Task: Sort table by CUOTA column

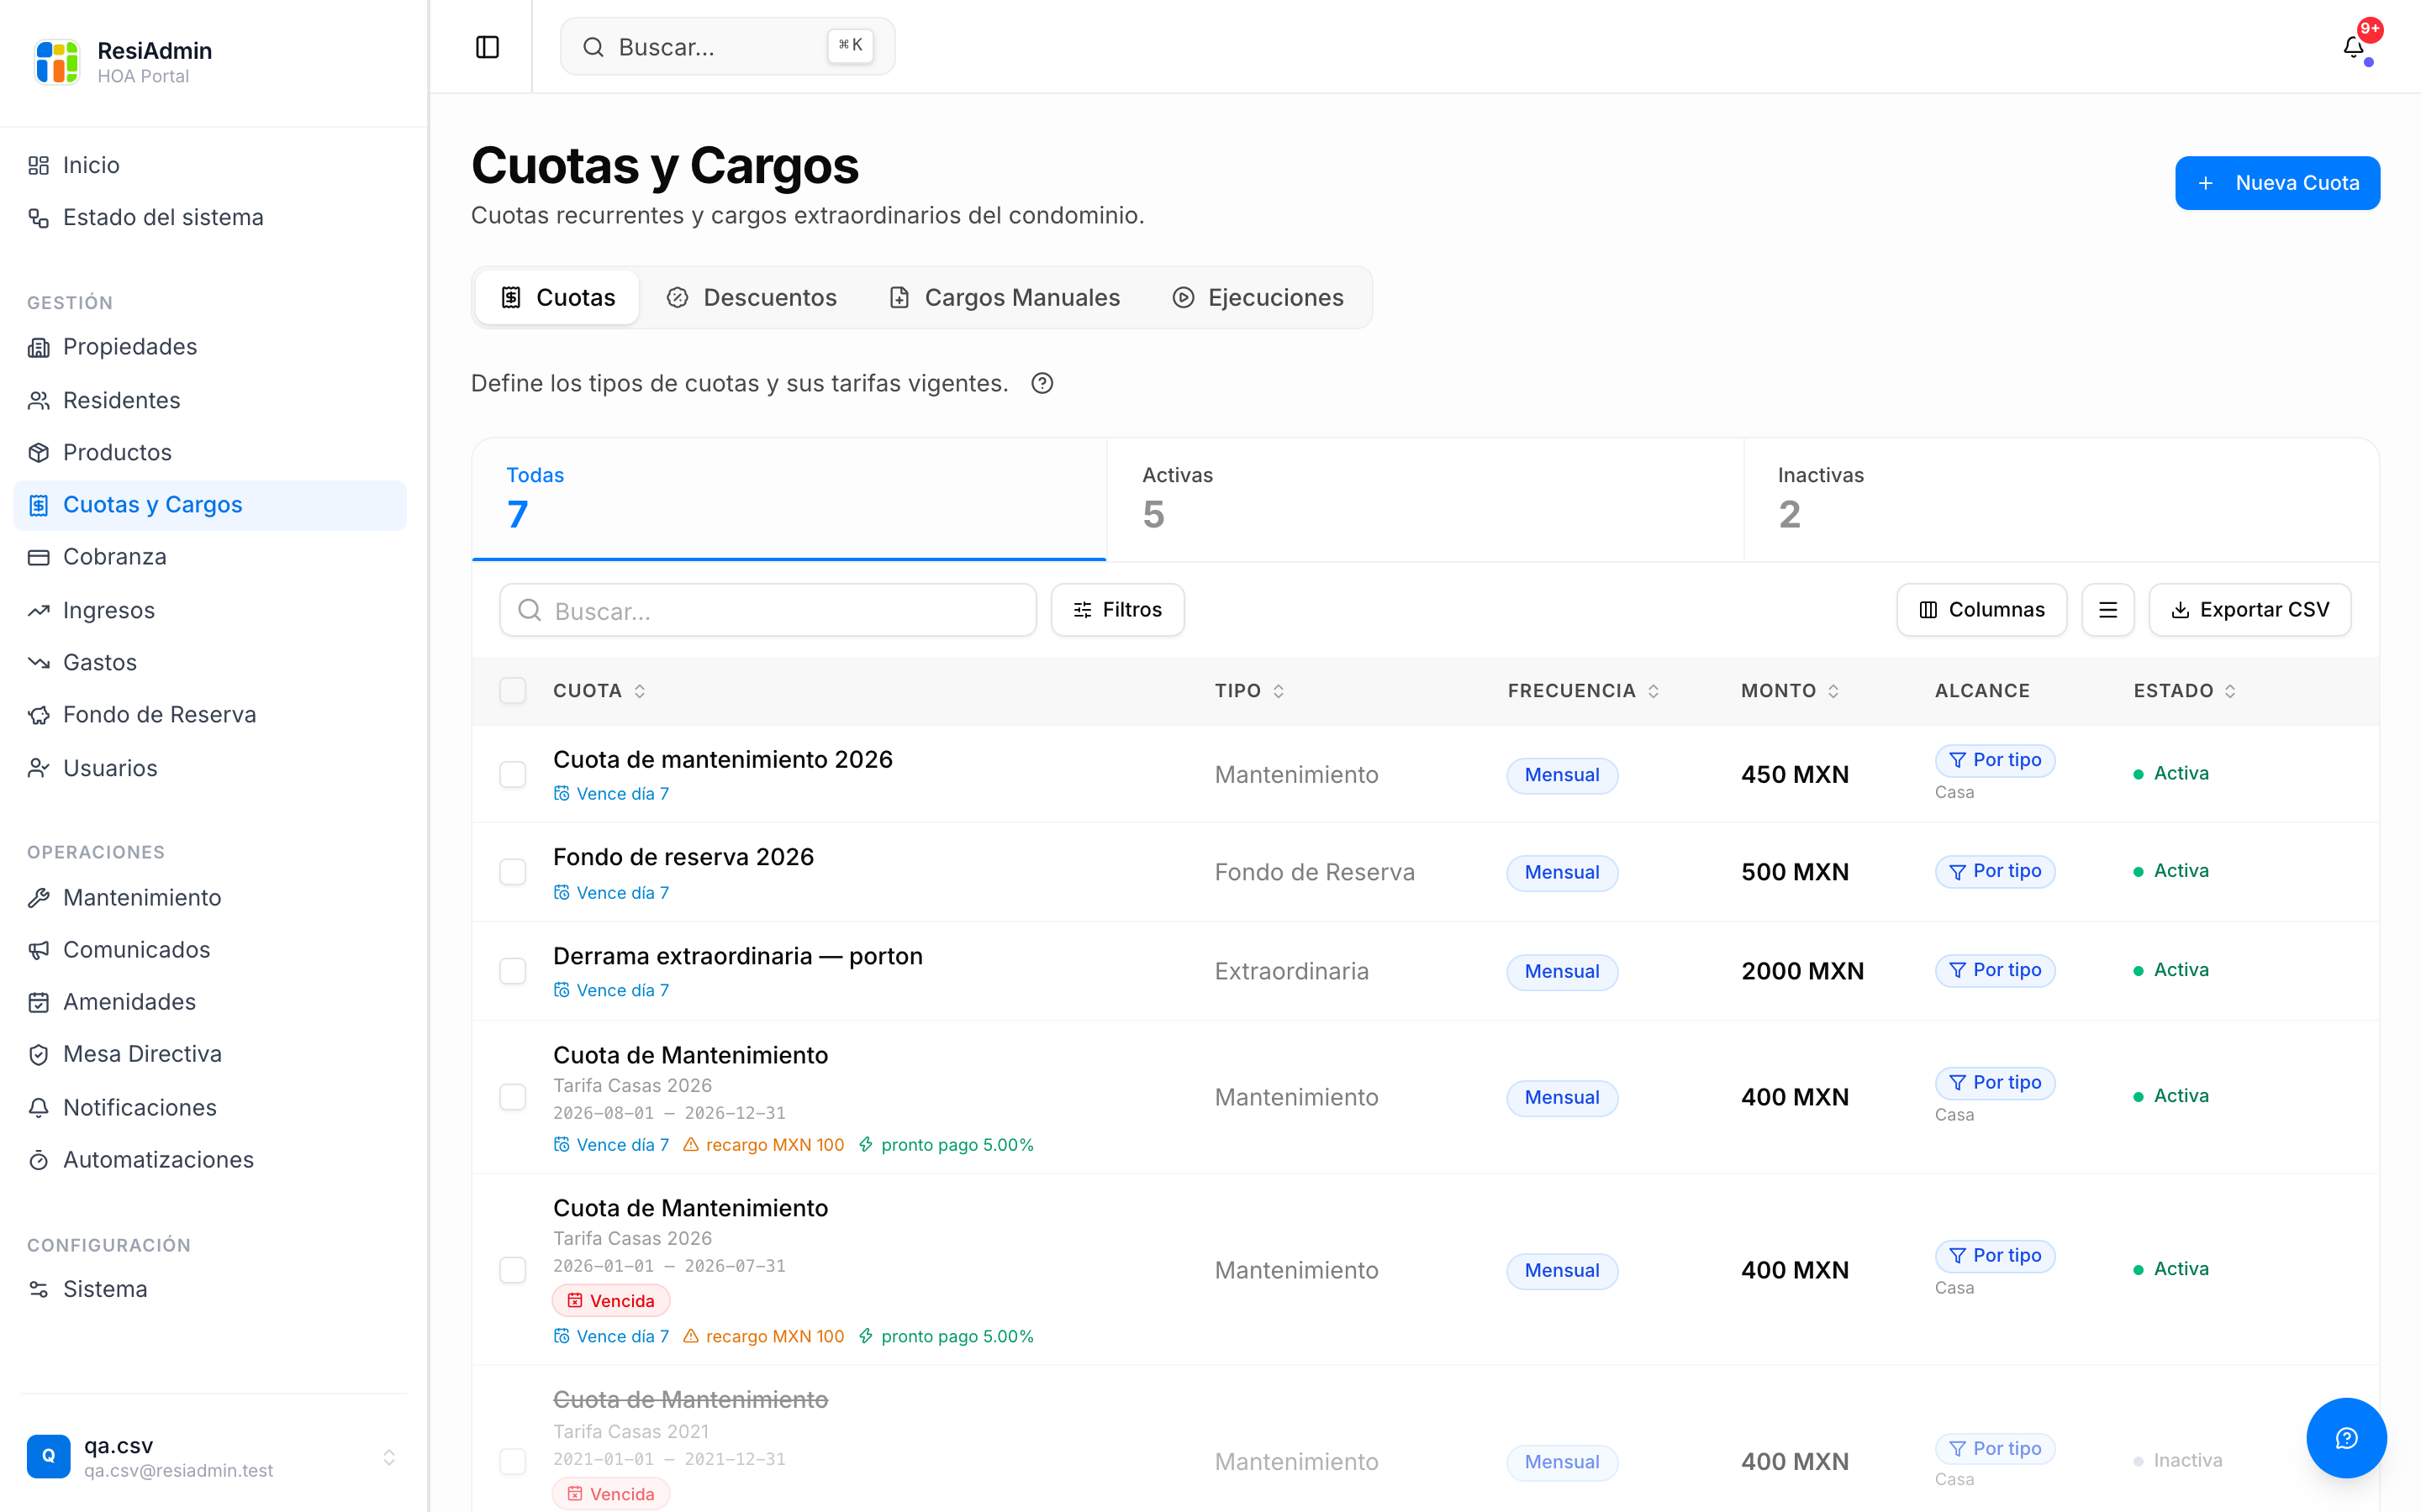Action: coord(599,690)
